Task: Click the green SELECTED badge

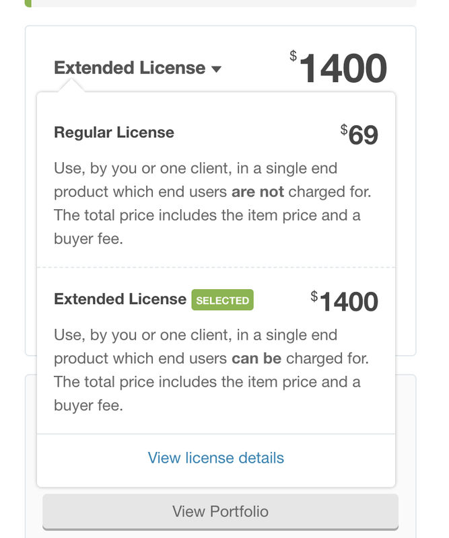Action: point(222,300)
